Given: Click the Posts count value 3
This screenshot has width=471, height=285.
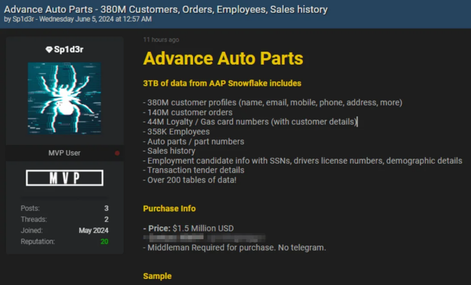Looking at the screenshot, I should [x=106, y=208].
